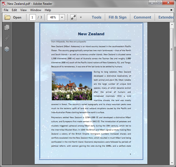This screenshot has width=176, height=167.
Task: Open the Page Thumbnails panel
Action: 7,27
